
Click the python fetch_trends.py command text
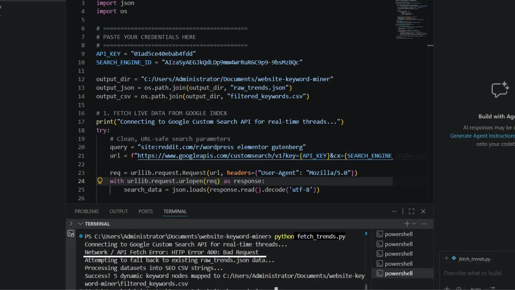pyautogui.click(x=310, y=236)
